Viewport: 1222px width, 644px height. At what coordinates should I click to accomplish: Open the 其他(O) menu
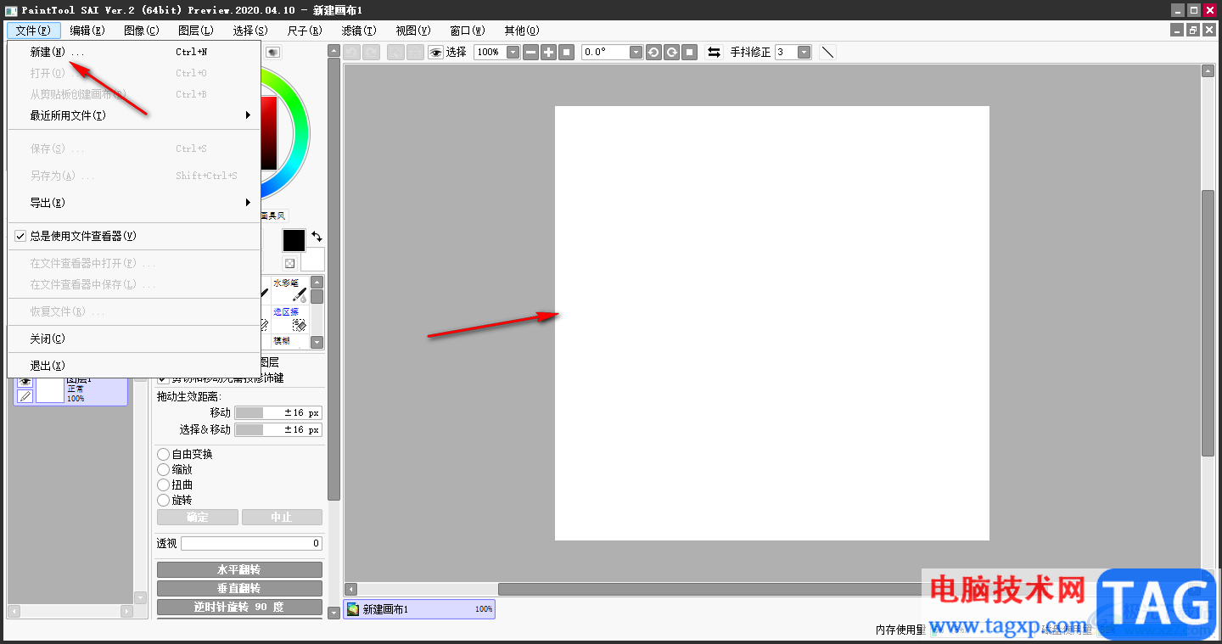[522, 31]
